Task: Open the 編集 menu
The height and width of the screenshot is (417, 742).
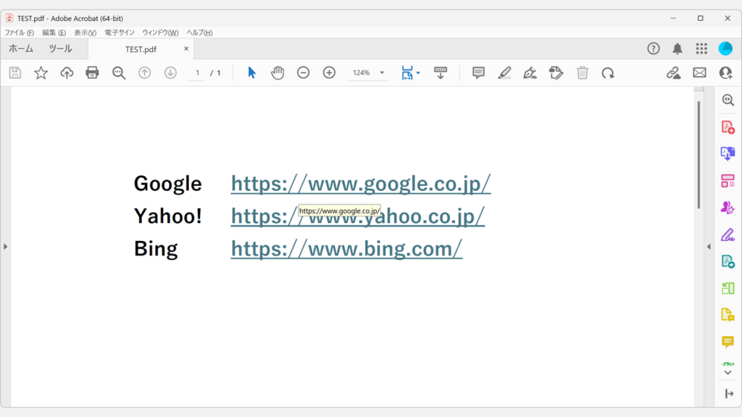Action: 54,33
